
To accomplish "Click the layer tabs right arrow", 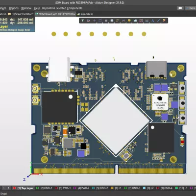I will coord(8,188).
